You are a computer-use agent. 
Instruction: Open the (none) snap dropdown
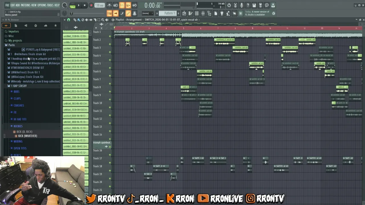click(148, 13)
